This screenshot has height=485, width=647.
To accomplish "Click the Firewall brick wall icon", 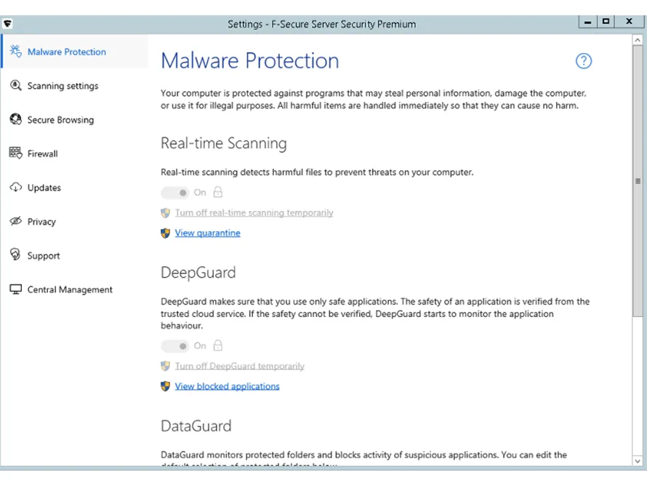I will point(15,153).
